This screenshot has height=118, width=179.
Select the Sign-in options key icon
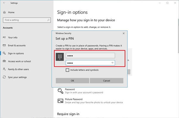(x=4, y=53)
